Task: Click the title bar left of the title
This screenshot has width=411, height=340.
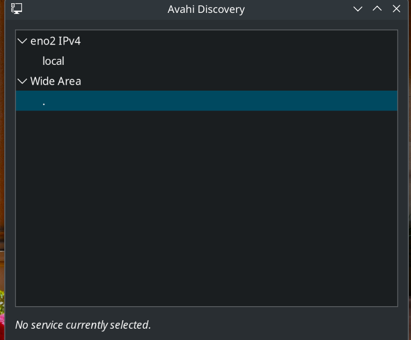Action: coord(94,10)
